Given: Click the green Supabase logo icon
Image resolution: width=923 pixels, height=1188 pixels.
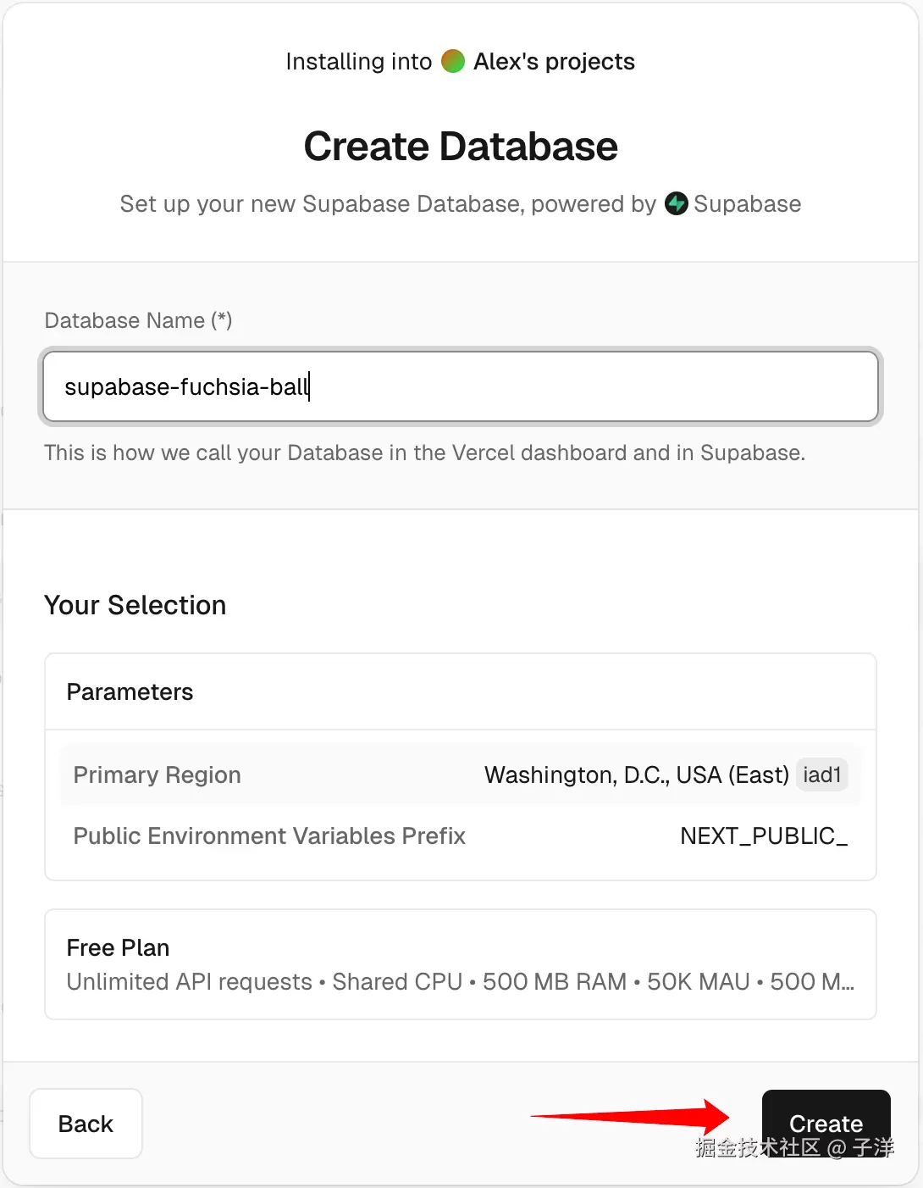Looking at the screenshot, I should point(677,204).
